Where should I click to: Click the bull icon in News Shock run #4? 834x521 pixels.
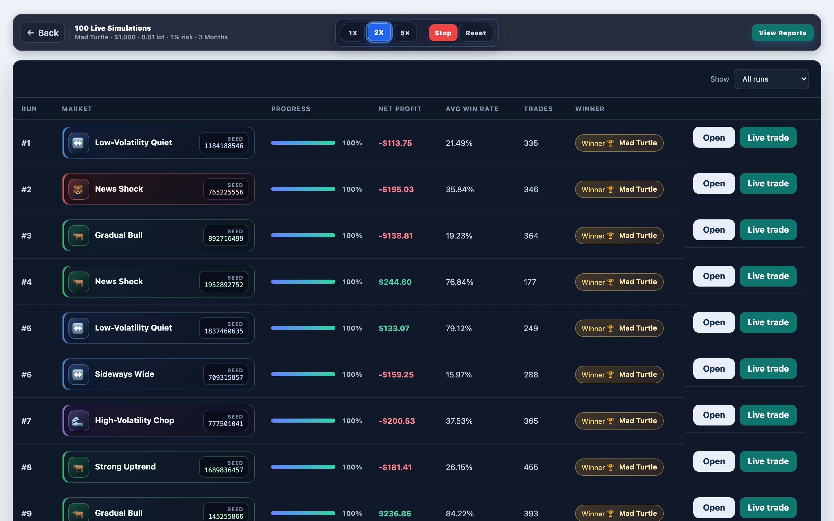point(78,282)
